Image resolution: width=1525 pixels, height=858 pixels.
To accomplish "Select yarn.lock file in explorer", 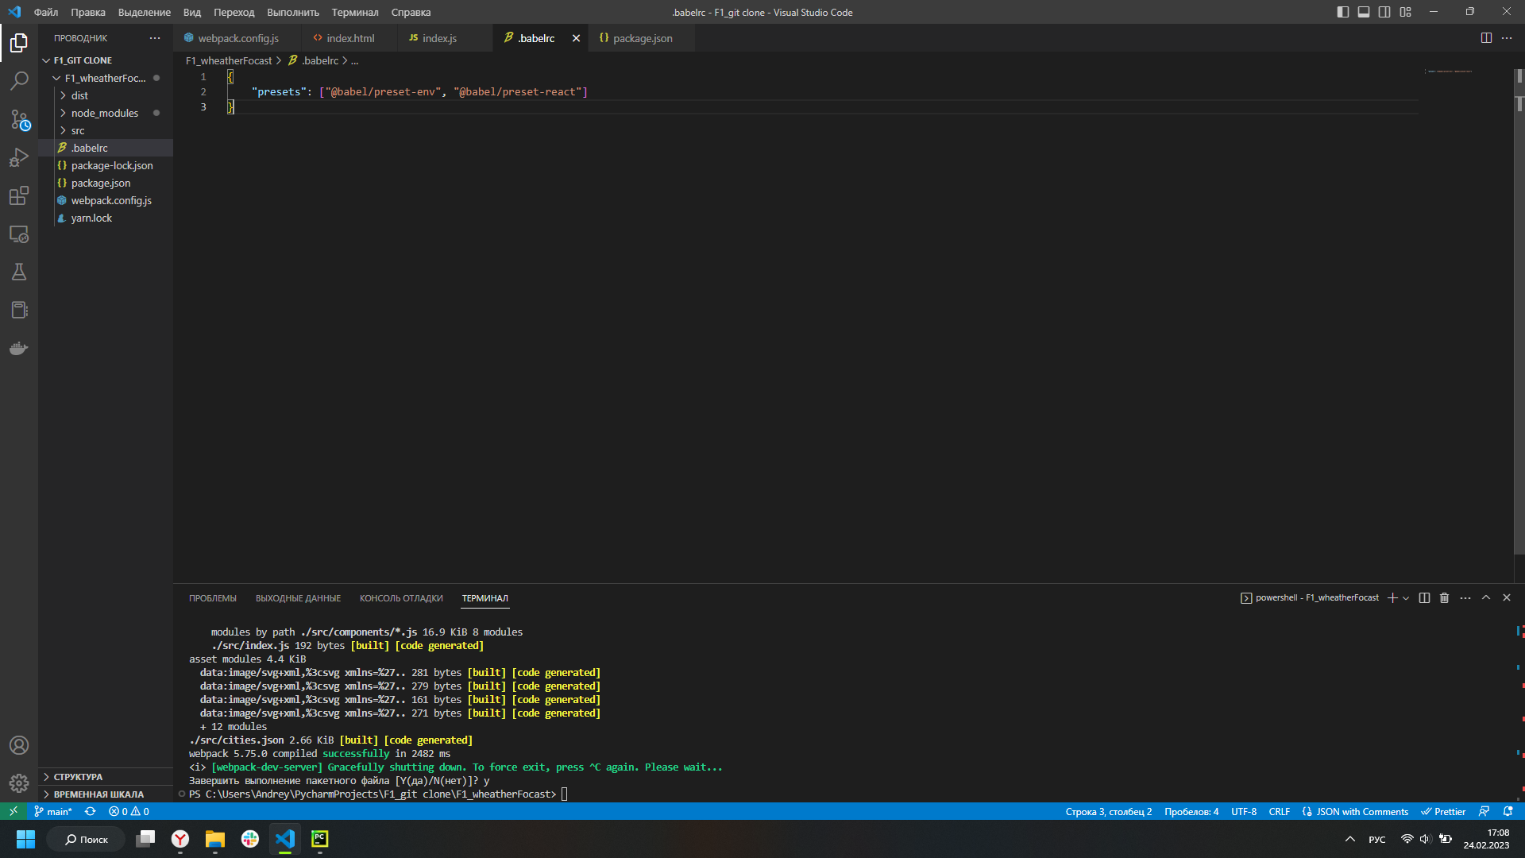I will tap(106, 218).
